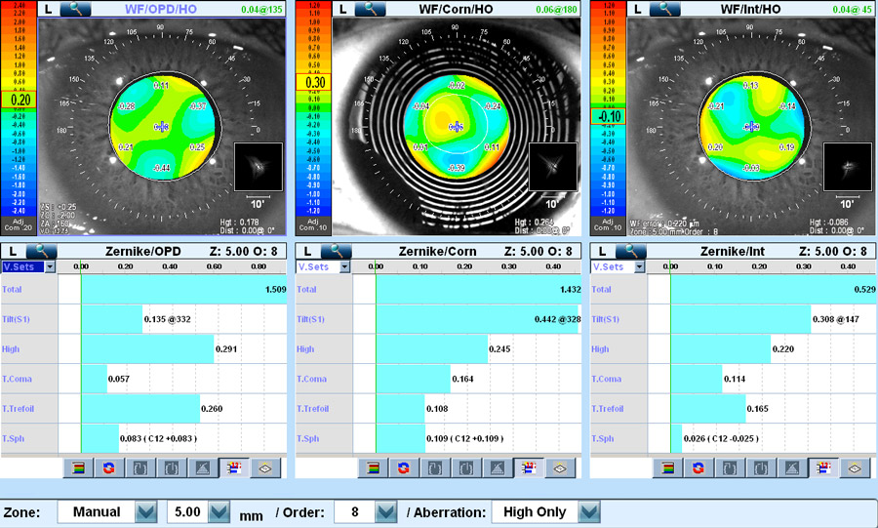Open the Zone Manual dropdown

point(145,511)
